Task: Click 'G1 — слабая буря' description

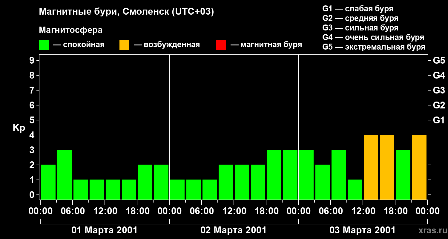Action: (358, 9)
